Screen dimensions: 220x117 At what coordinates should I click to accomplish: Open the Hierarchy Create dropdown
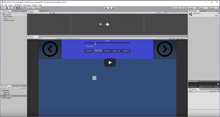(x=4, y=13)
